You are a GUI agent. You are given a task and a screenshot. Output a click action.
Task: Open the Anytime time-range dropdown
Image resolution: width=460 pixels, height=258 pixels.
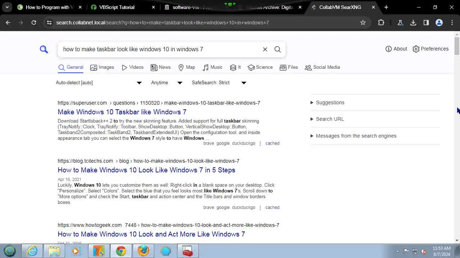tap(167, 82)
